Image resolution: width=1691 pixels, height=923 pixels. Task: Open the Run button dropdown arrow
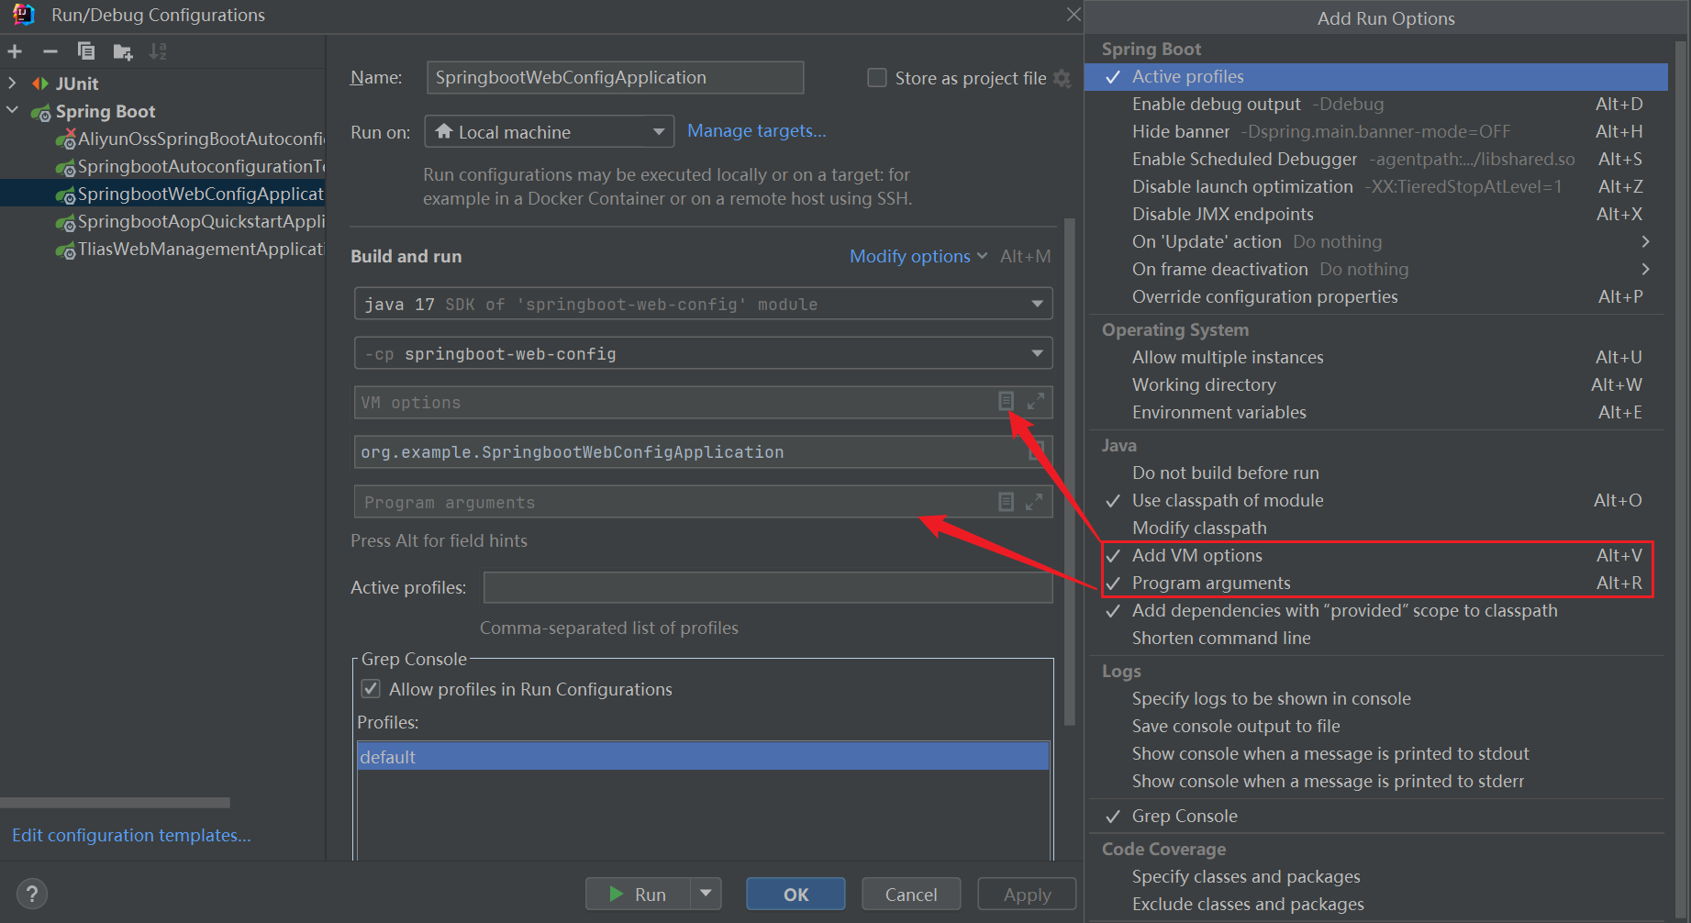coord(706,893)
